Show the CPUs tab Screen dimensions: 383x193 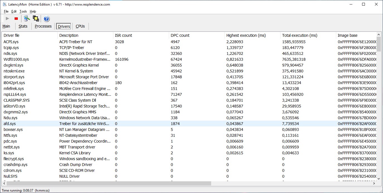[80, 26]
